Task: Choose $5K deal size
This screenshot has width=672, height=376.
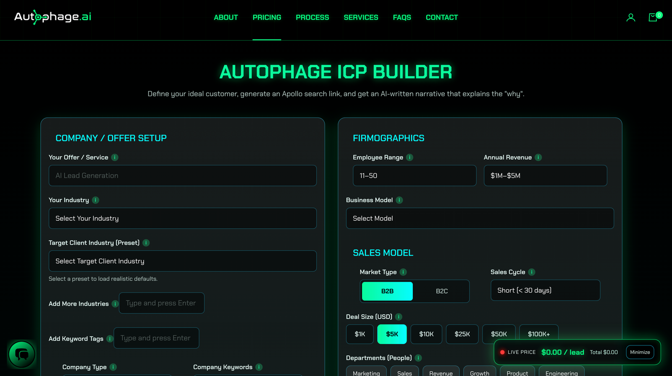Action: pyautogui.click(x=392, y=334)
